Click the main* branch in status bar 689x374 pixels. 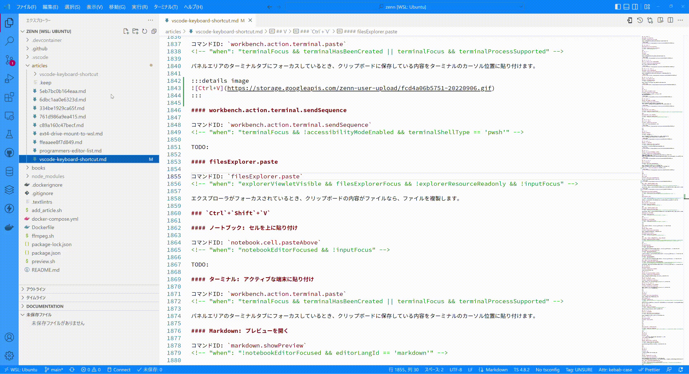click(x=54, y=370)
